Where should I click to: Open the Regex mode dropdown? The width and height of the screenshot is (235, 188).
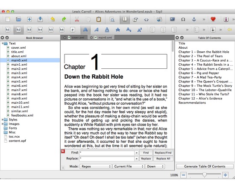[x=96, y=166]
